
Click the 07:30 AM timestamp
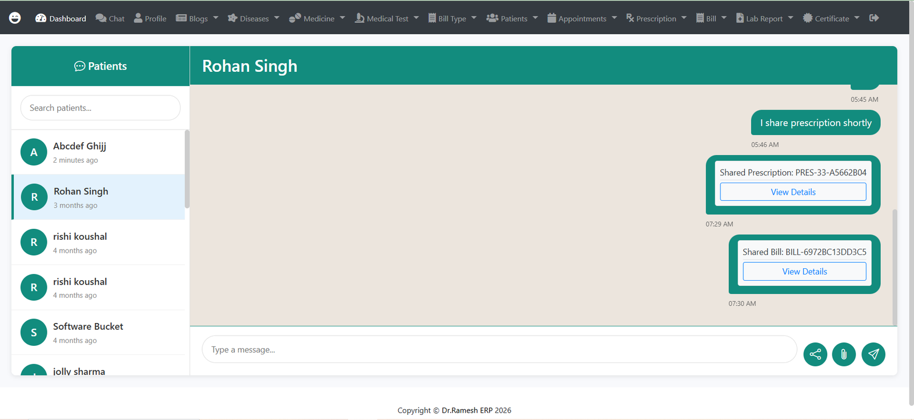tap(742, 304)
